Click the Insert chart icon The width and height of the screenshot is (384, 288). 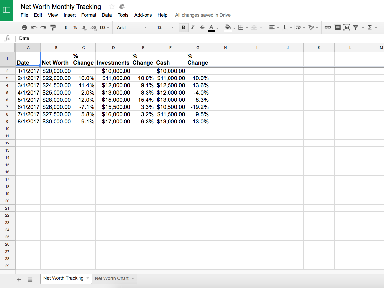click(347, 28)
